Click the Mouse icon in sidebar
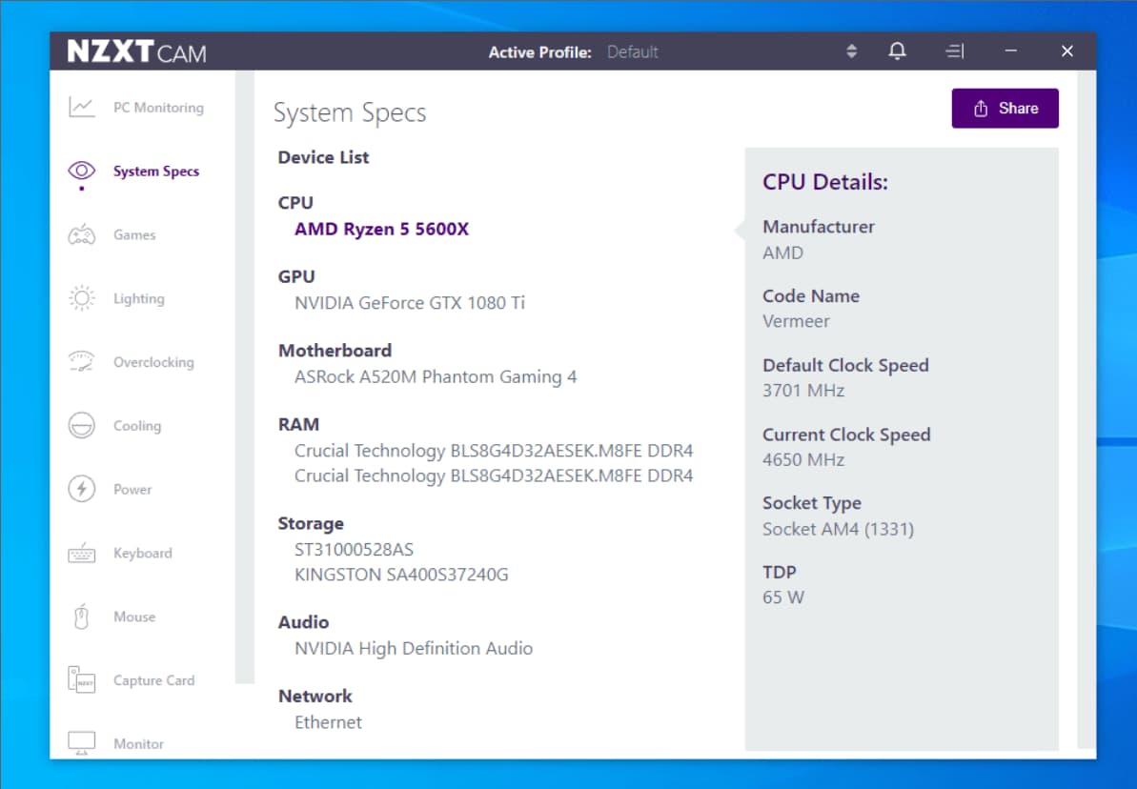This screenshot has width=1137, height=789. pyautogui.click(x=81, y=617)
